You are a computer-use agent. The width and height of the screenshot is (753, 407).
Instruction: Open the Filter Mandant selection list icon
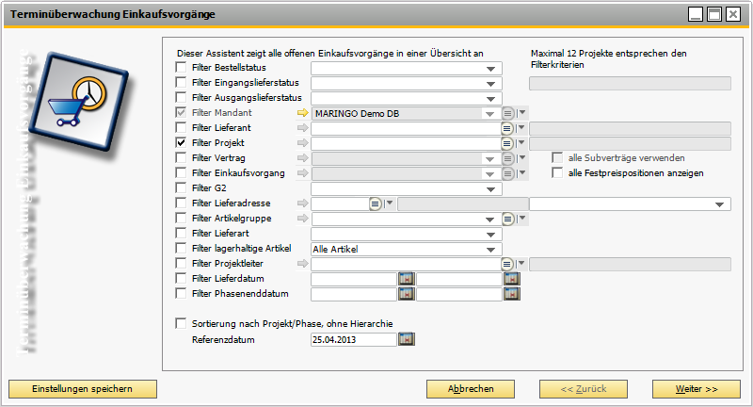tap(507, 113)
